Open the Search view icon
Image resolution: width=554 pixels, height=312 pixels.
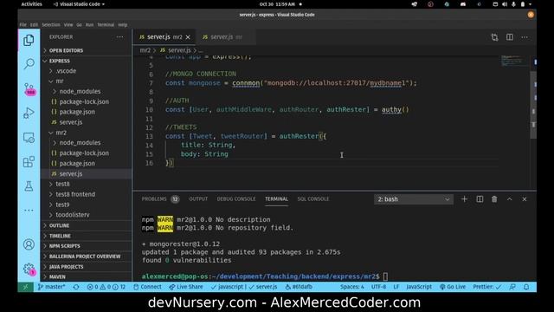click(29, 64)
